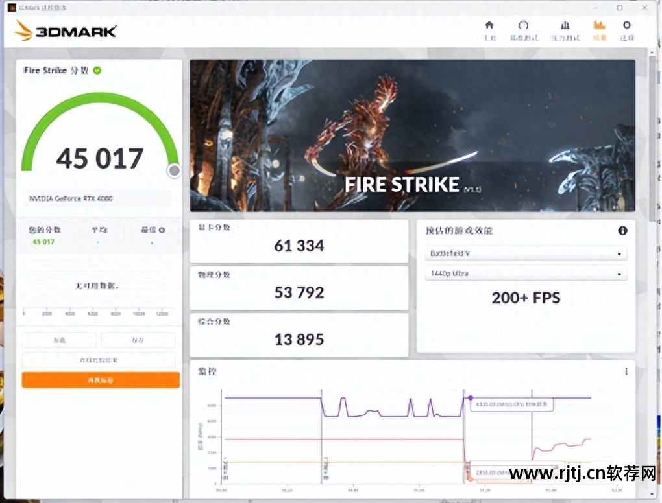This screenshot has width=662, height=503.
Task: Click the 加载 load button
Action: click(x=59, y=340)
